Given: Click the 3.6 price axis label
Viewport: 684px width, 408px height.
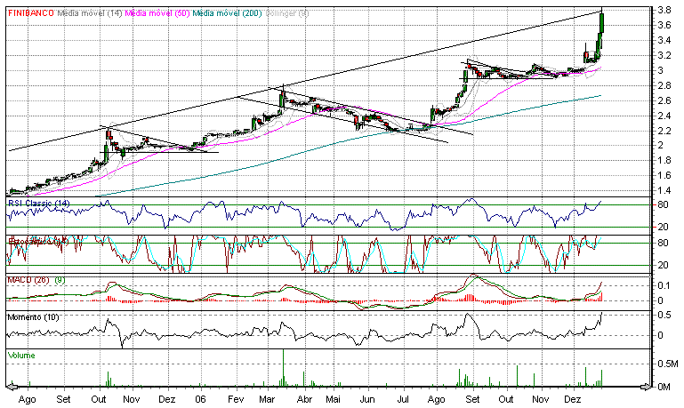Looking at the screenshot, I should tap(664, 25).
